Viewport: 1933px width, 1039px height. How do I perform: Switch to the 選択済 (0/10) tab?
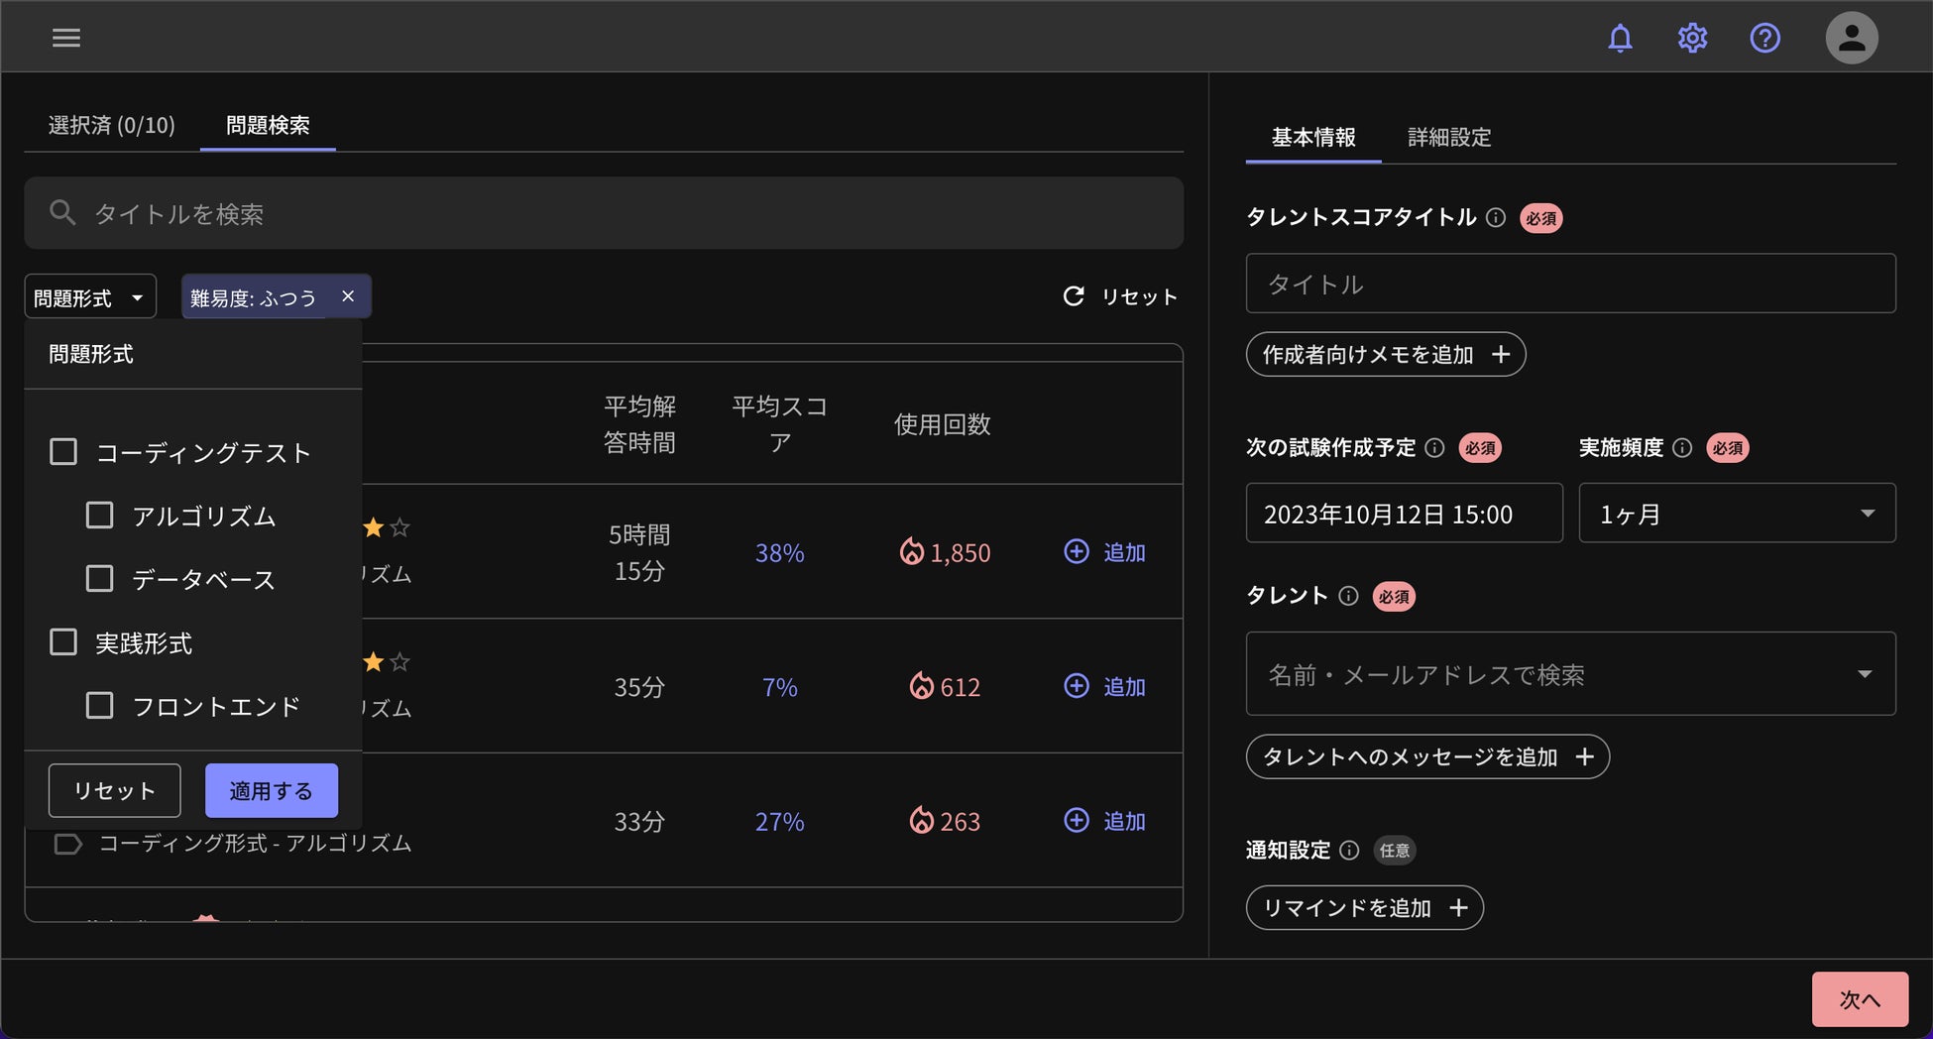pyautogui.click(x=111, y=126)
